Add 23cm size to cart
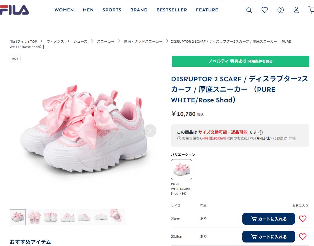The image size is (314, 246). (268, 219)
